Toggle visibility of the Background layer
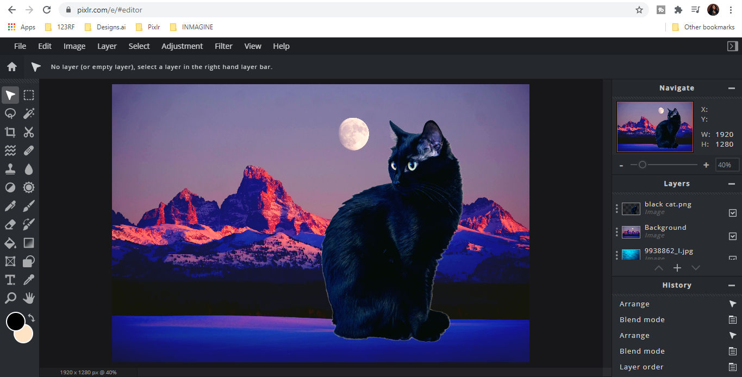 (x=732, y=236)
